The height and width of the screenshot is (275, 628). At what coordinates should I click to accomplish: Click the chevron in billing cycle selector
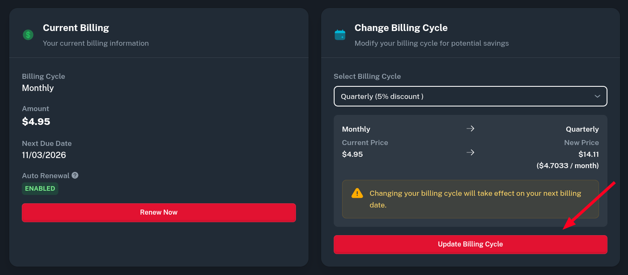tap(597, 96)
